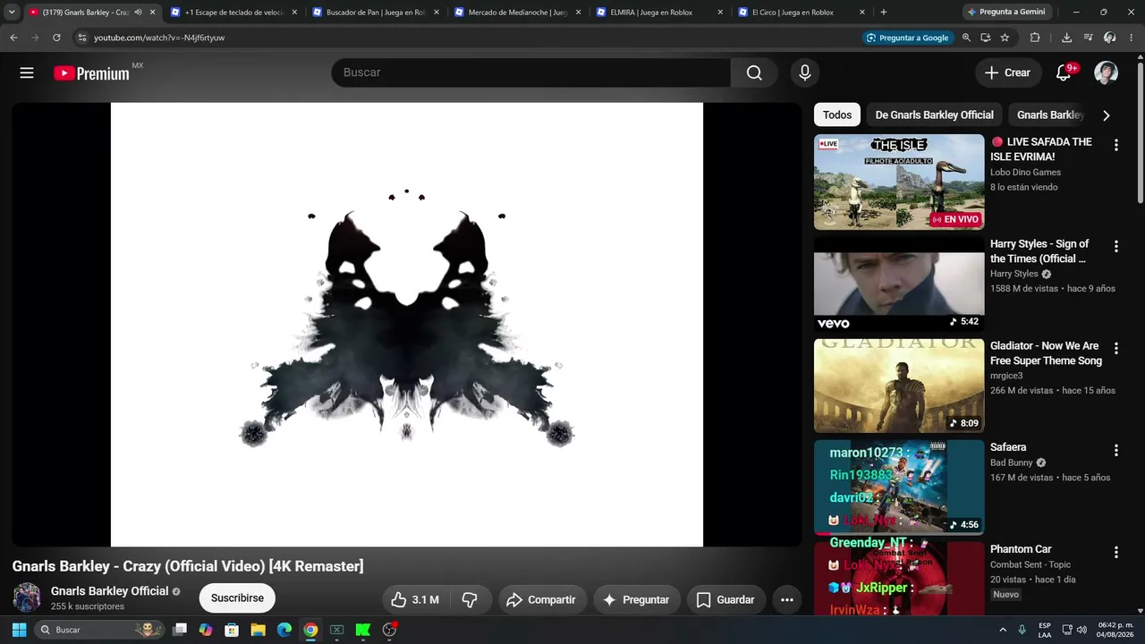Open the tab search dropdown in Chrome
The image size is (1145, 644).
point(12,13)
